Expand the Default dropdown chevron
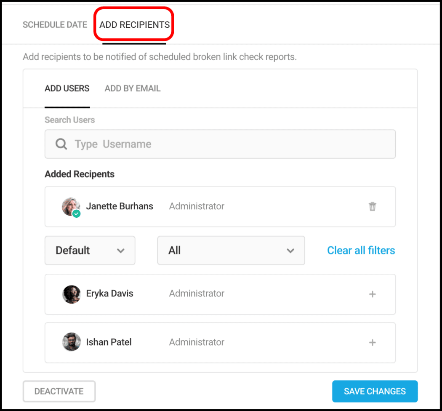 coord(121,250)
